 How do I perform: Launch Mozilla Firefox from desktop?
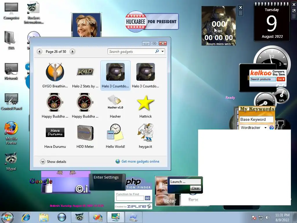coord(11,133)
